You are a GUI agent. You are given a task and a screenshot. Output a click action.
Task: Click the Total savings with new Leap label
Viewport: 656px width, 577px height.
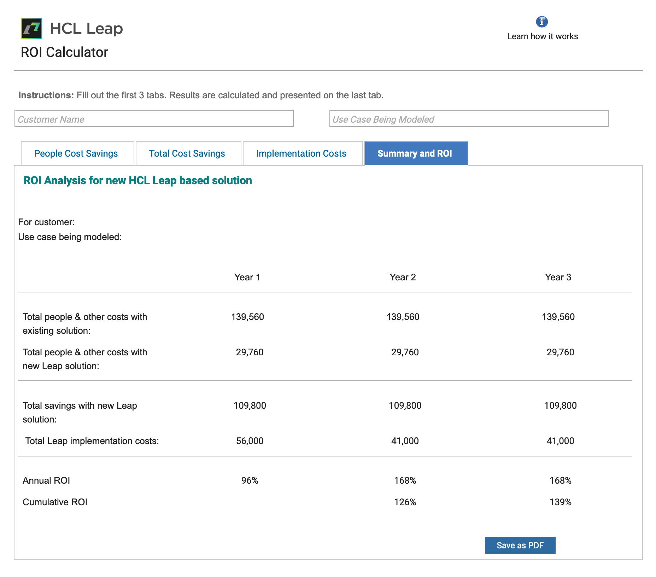pos(80,412)
